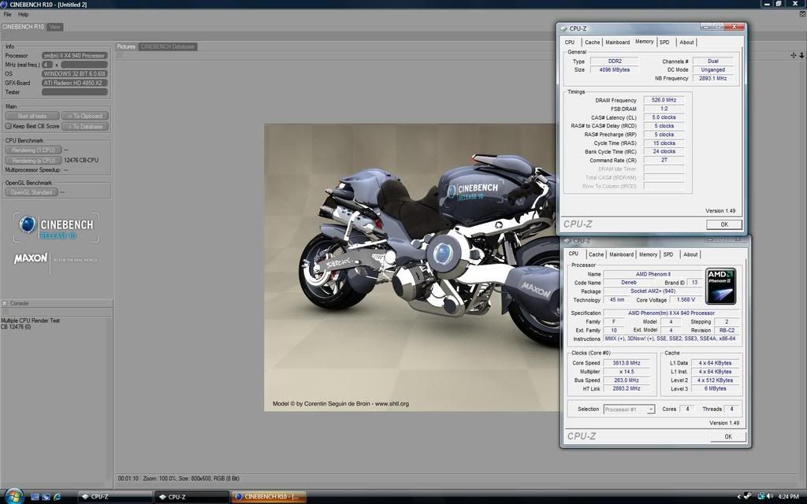Click the Bus Speed value 263.0 MHz

point(626,380)
